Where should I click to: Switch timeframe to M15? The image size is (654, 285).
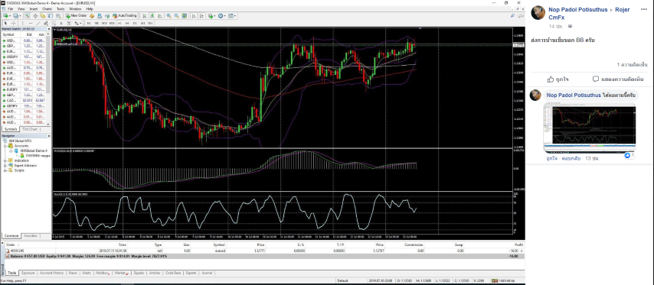[104, 23]
